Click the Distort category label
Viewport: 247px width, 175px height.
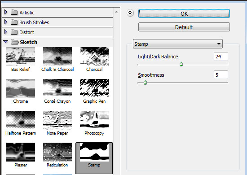[26, 32]
